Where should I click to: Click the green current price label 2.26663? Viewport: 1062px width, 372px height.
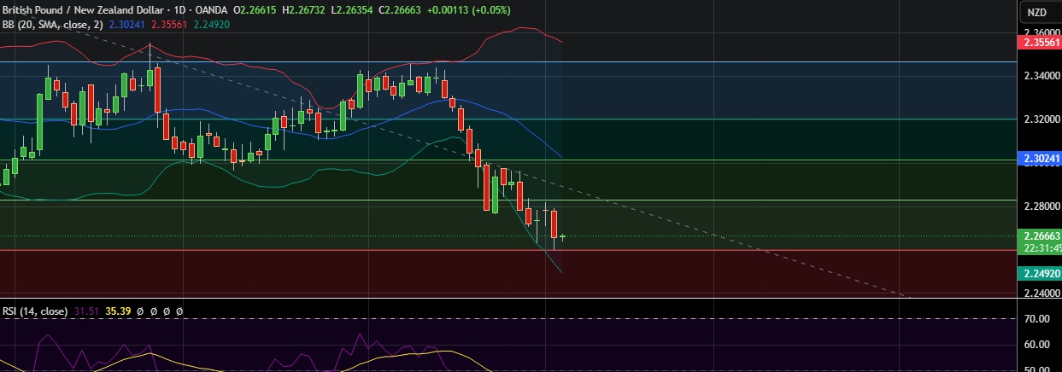pyautogui.click(x=1041, y=236)
